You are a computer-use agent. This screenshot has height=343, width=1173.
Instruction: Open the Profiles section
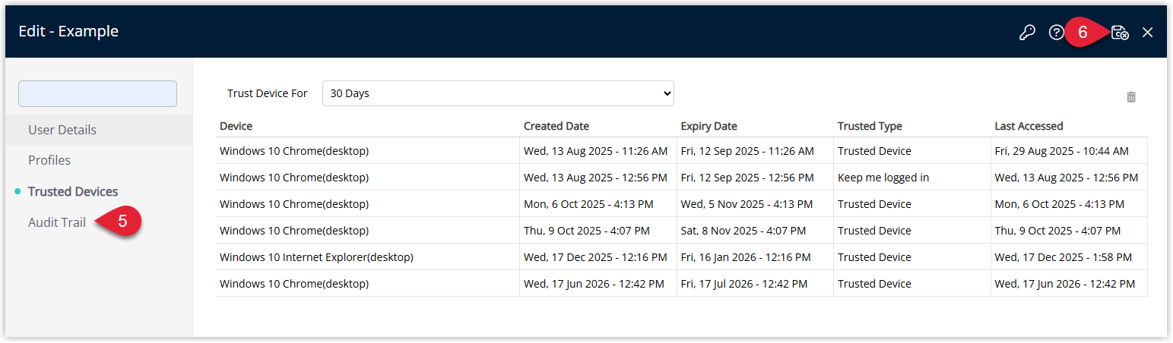tap(49, 160)
